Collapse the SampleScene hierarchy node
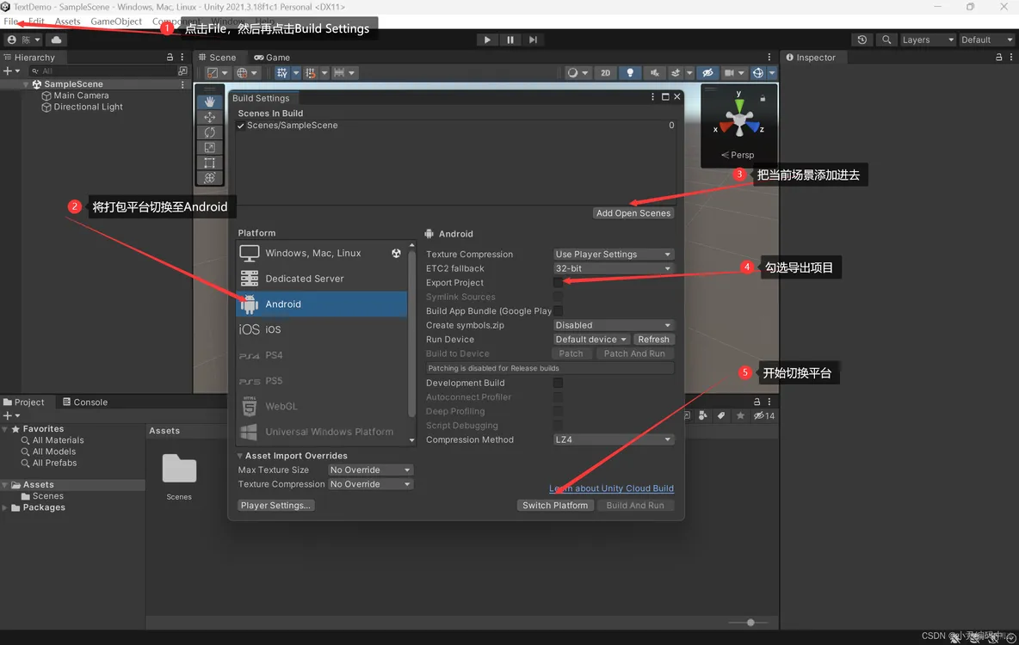 coord(25,84)
